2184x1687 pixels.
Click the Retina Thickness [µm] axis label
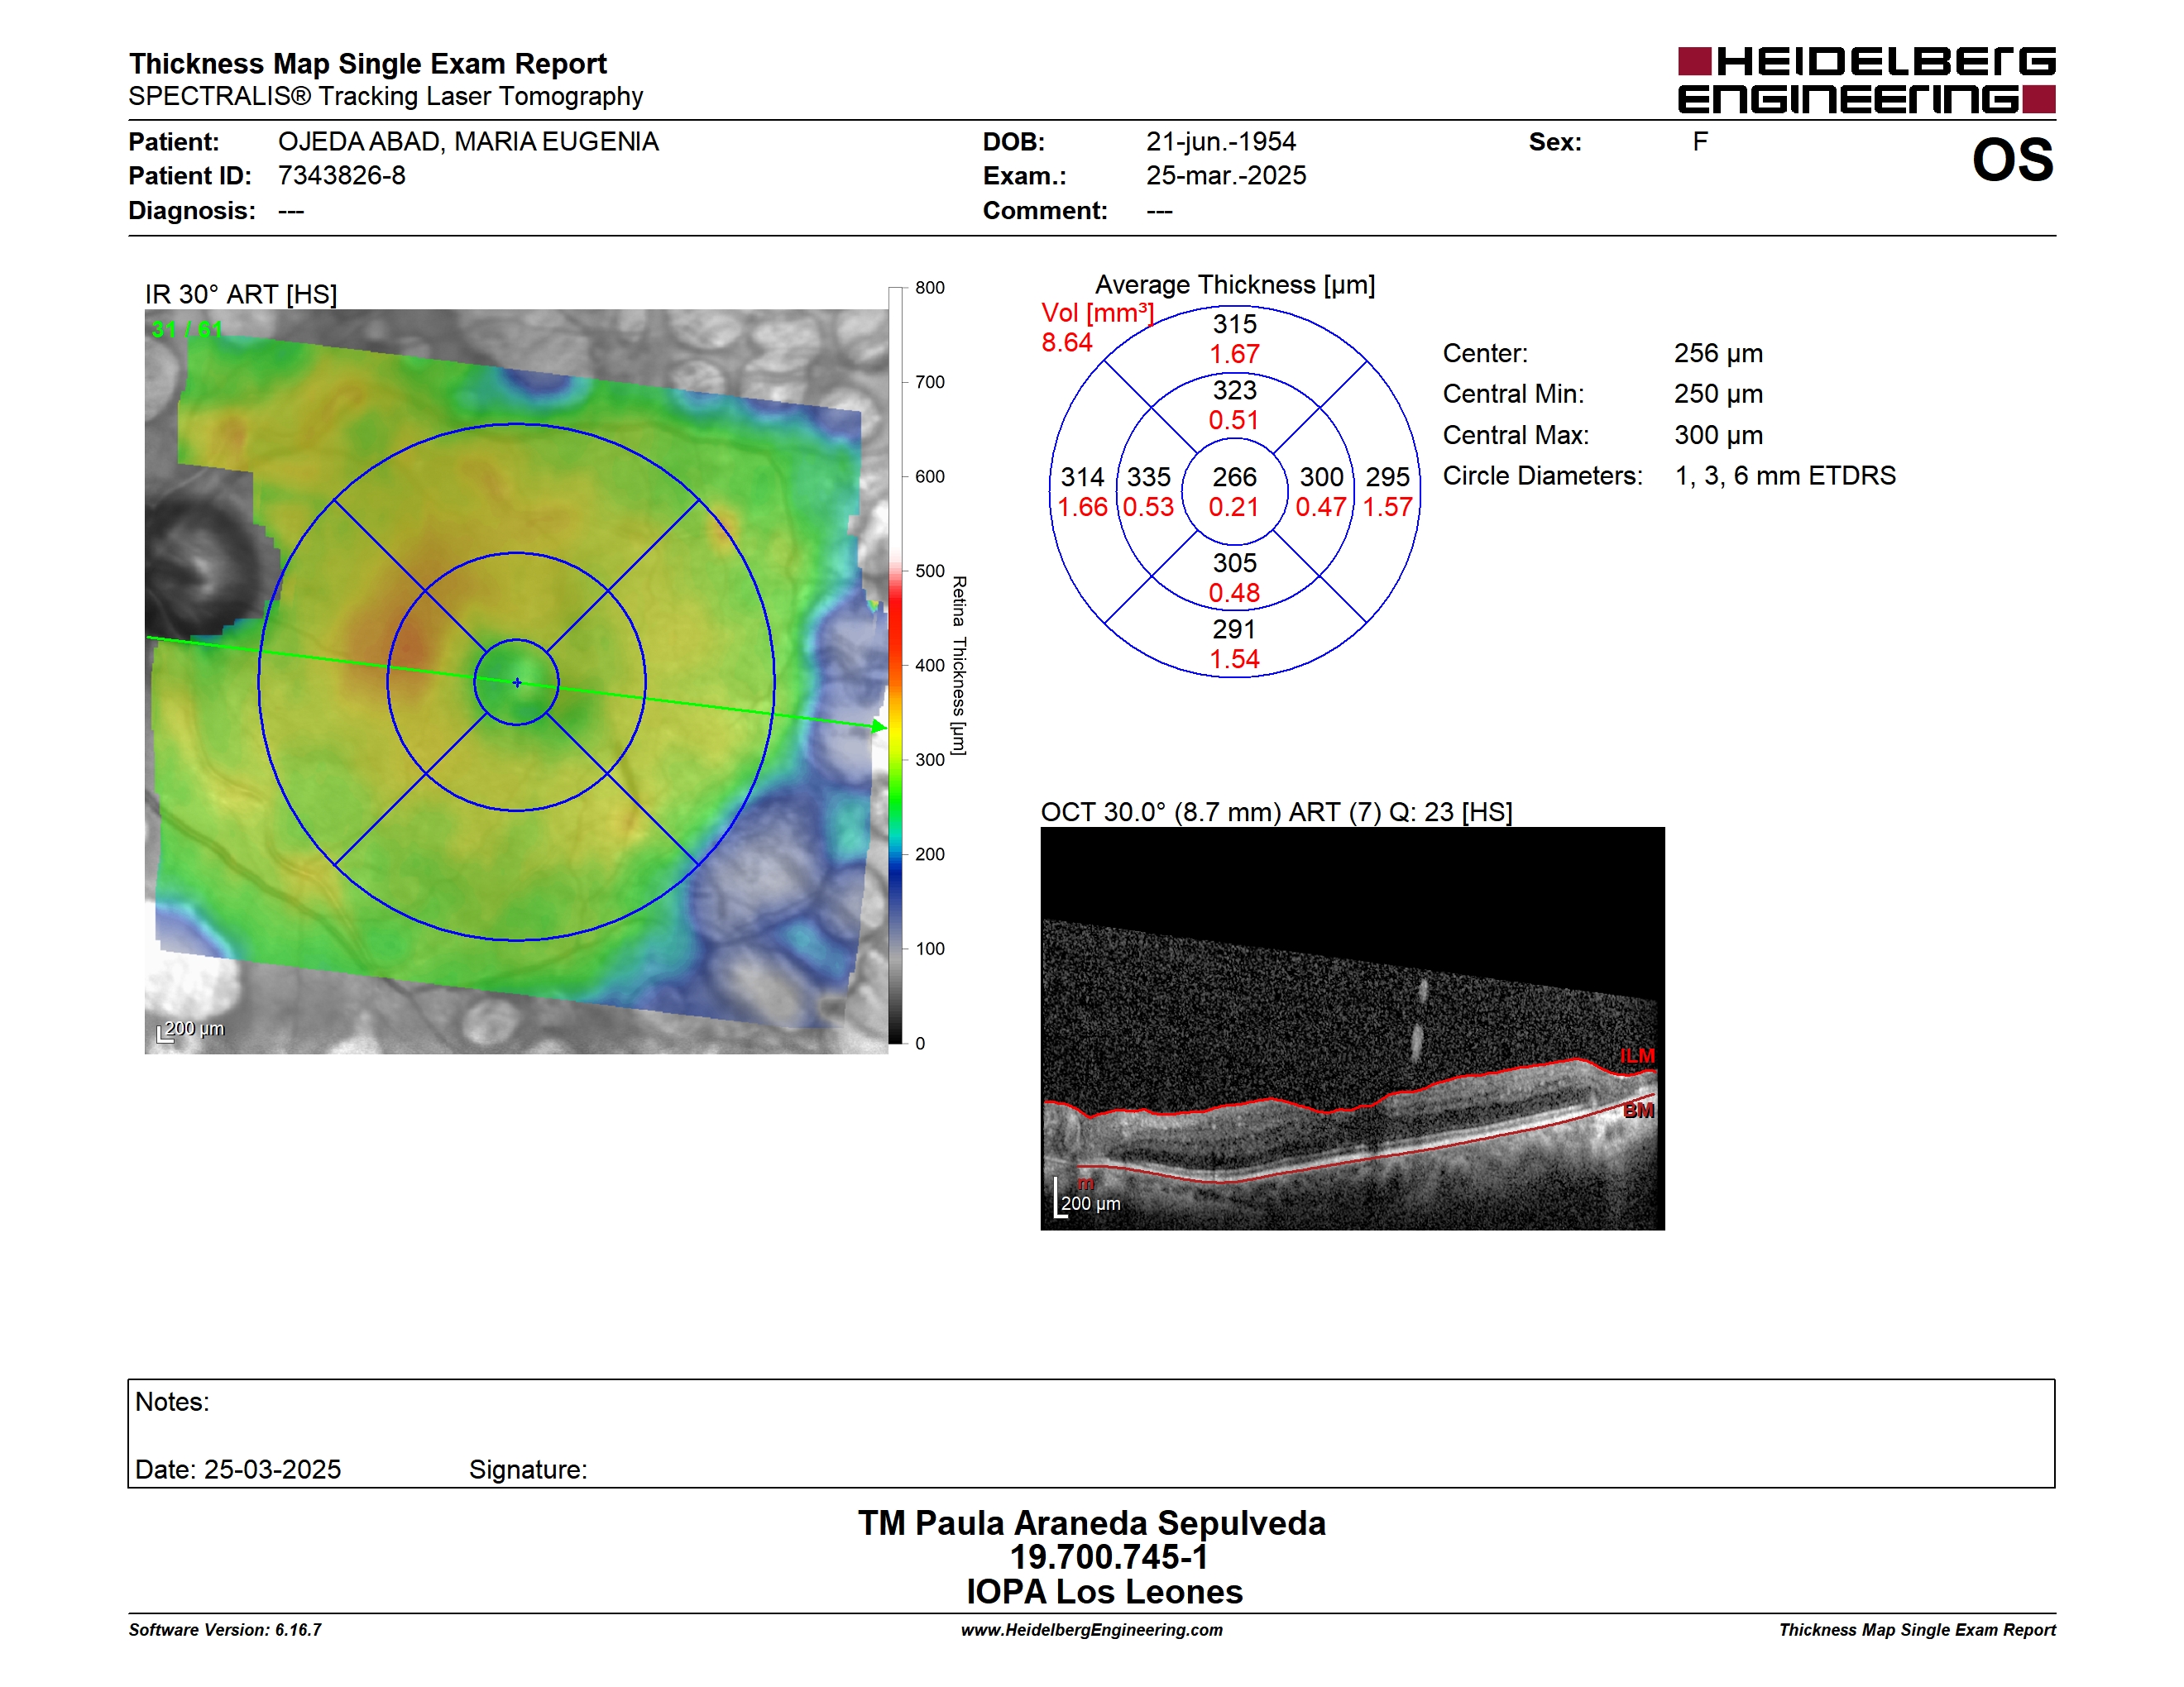(x=958, y=666)
